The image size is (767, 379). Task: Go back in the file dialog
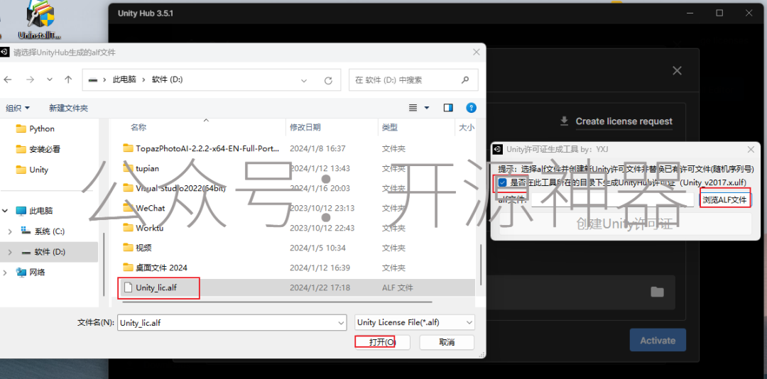click(8, 79)
